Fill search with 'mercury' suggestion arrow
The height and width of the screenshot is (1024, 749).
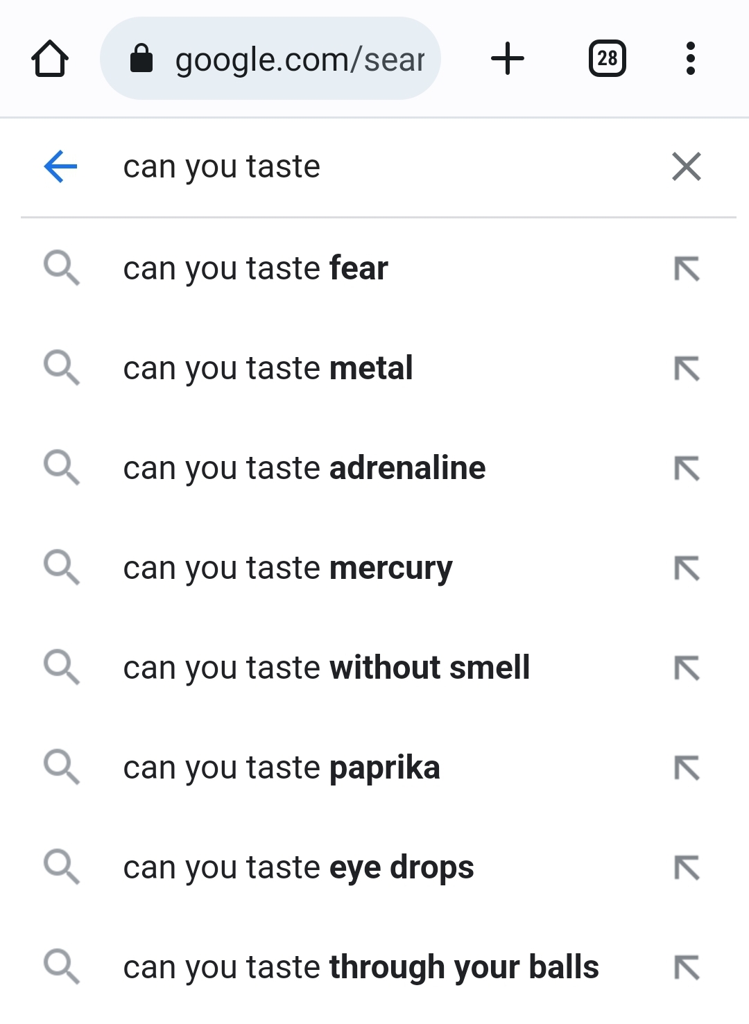click(x=687, y=569)
